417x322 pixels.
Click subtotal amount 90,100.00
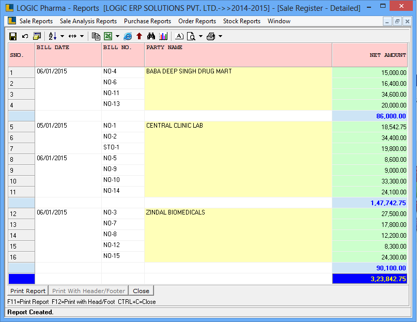(391, 268)
